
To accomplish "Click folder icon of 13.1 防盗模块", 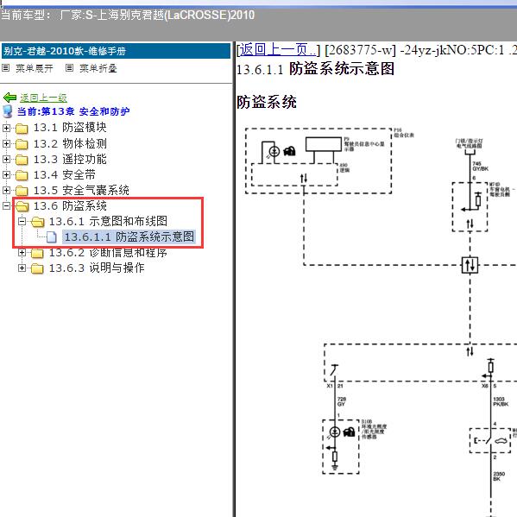I will point(22,129).
